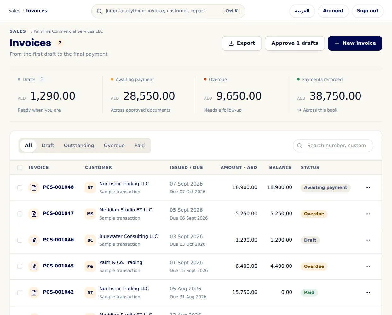Tick the select-all checkbox in the table header
The image size is (392, 315).
(20, 168)
